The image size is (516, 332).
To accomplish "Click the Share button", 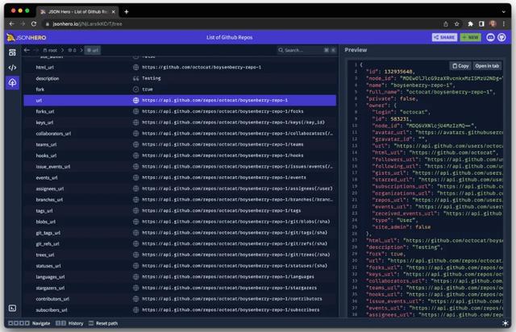I will (x=444, y=37).
